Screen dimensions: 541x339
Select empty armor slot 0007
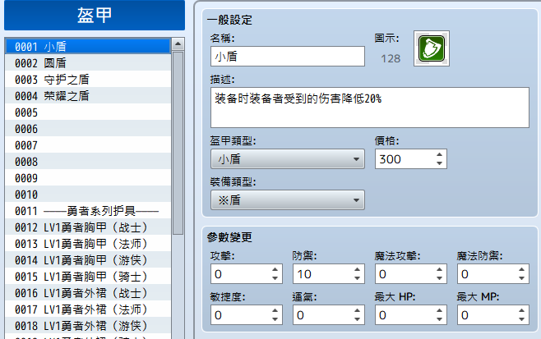[88, 144]
